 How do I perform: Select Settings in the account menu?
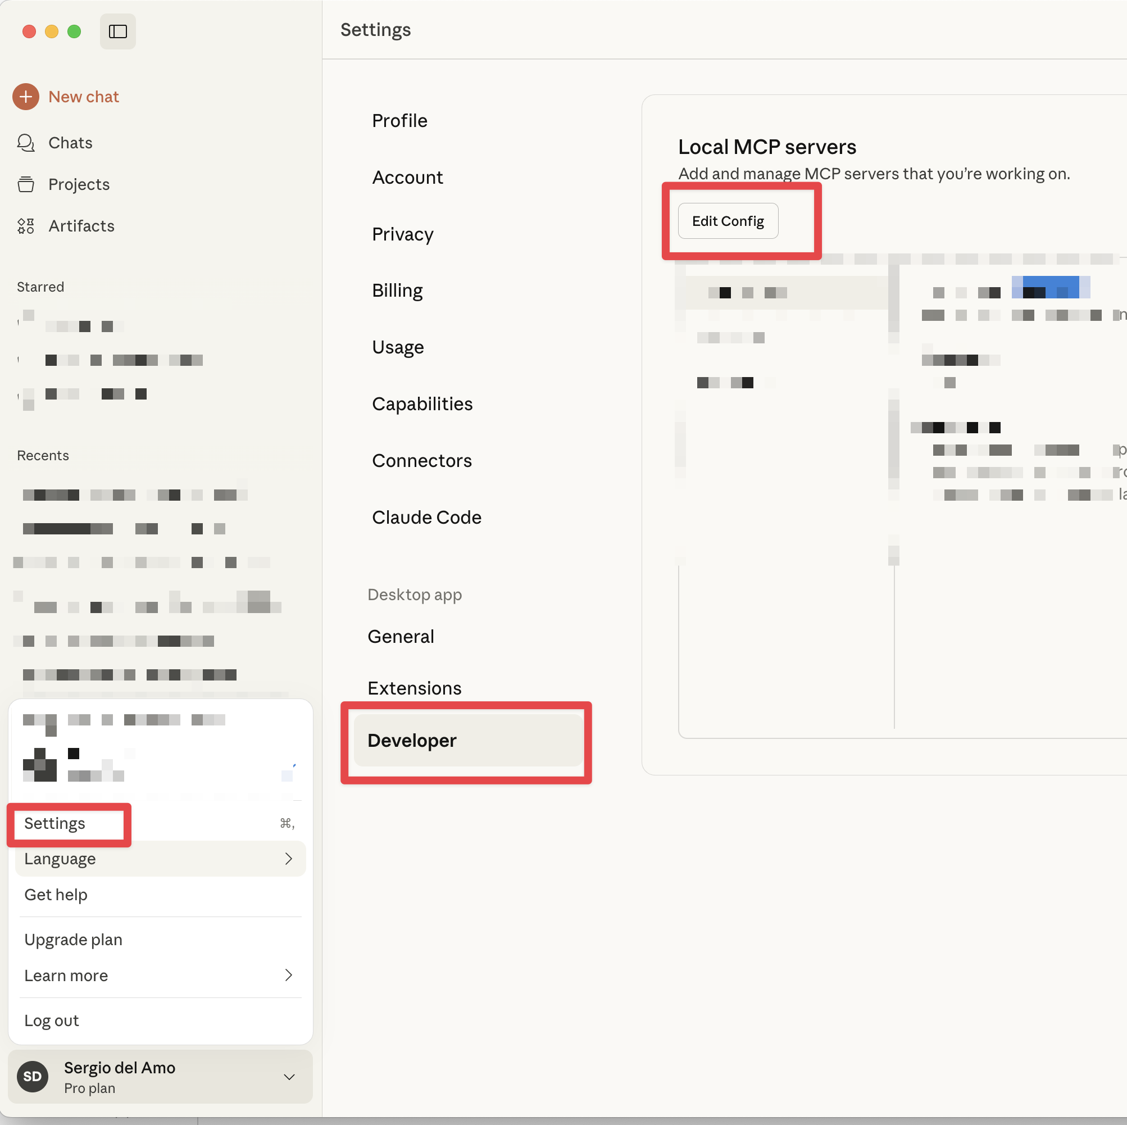[x=55, y=823]
